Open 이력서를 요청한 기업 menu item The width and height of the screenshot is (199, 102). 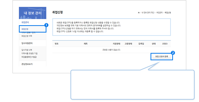[x=29, y=53]
